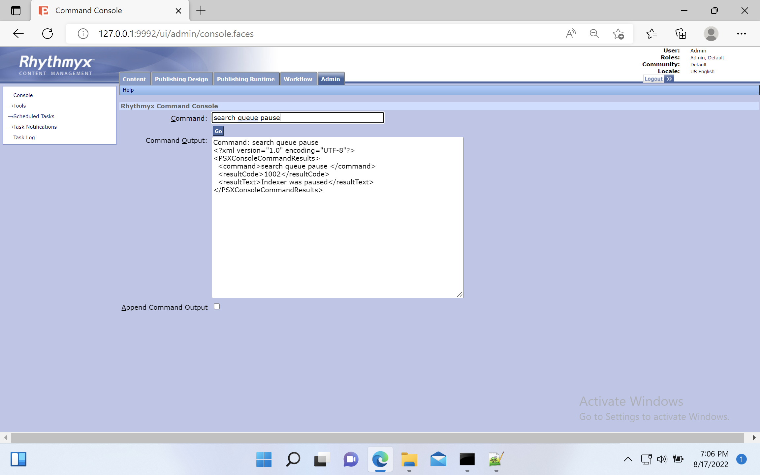Click the volume speaker tray icon
This screenshot has height=475, width=760.
pos(662,459)
